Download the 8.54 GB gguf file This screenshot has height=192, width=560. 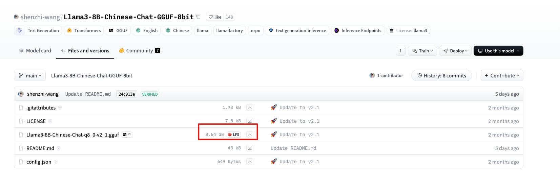250,135
